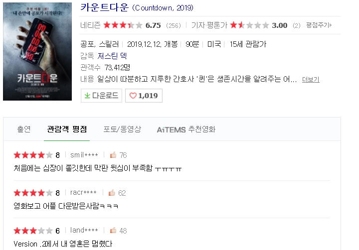The image size is (359, 250).
Task: Select the 관람객 평점 tab
Action: (x=67, y=129)
